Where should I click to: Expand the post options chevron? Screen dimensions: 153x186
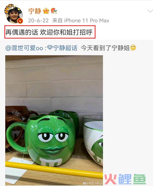click(150, 11)
